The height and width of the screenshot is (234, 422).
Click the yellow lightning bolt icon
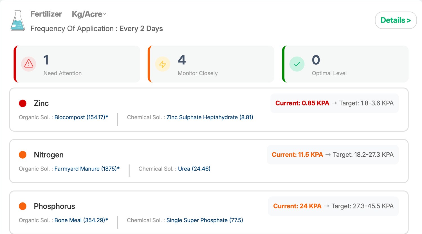click(163, 64)
